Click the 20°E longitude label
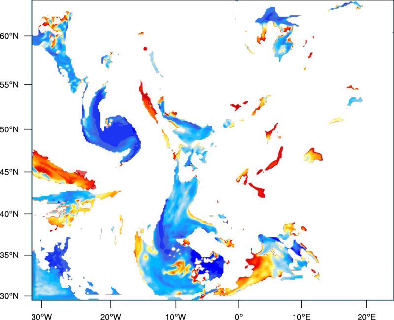 (x=366, y=317)
